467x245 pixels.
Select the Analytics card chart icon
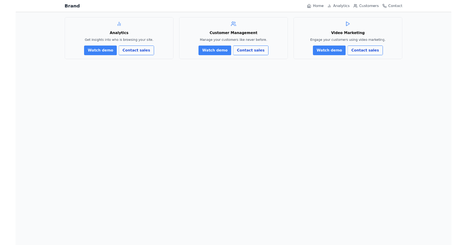(119, 24)
